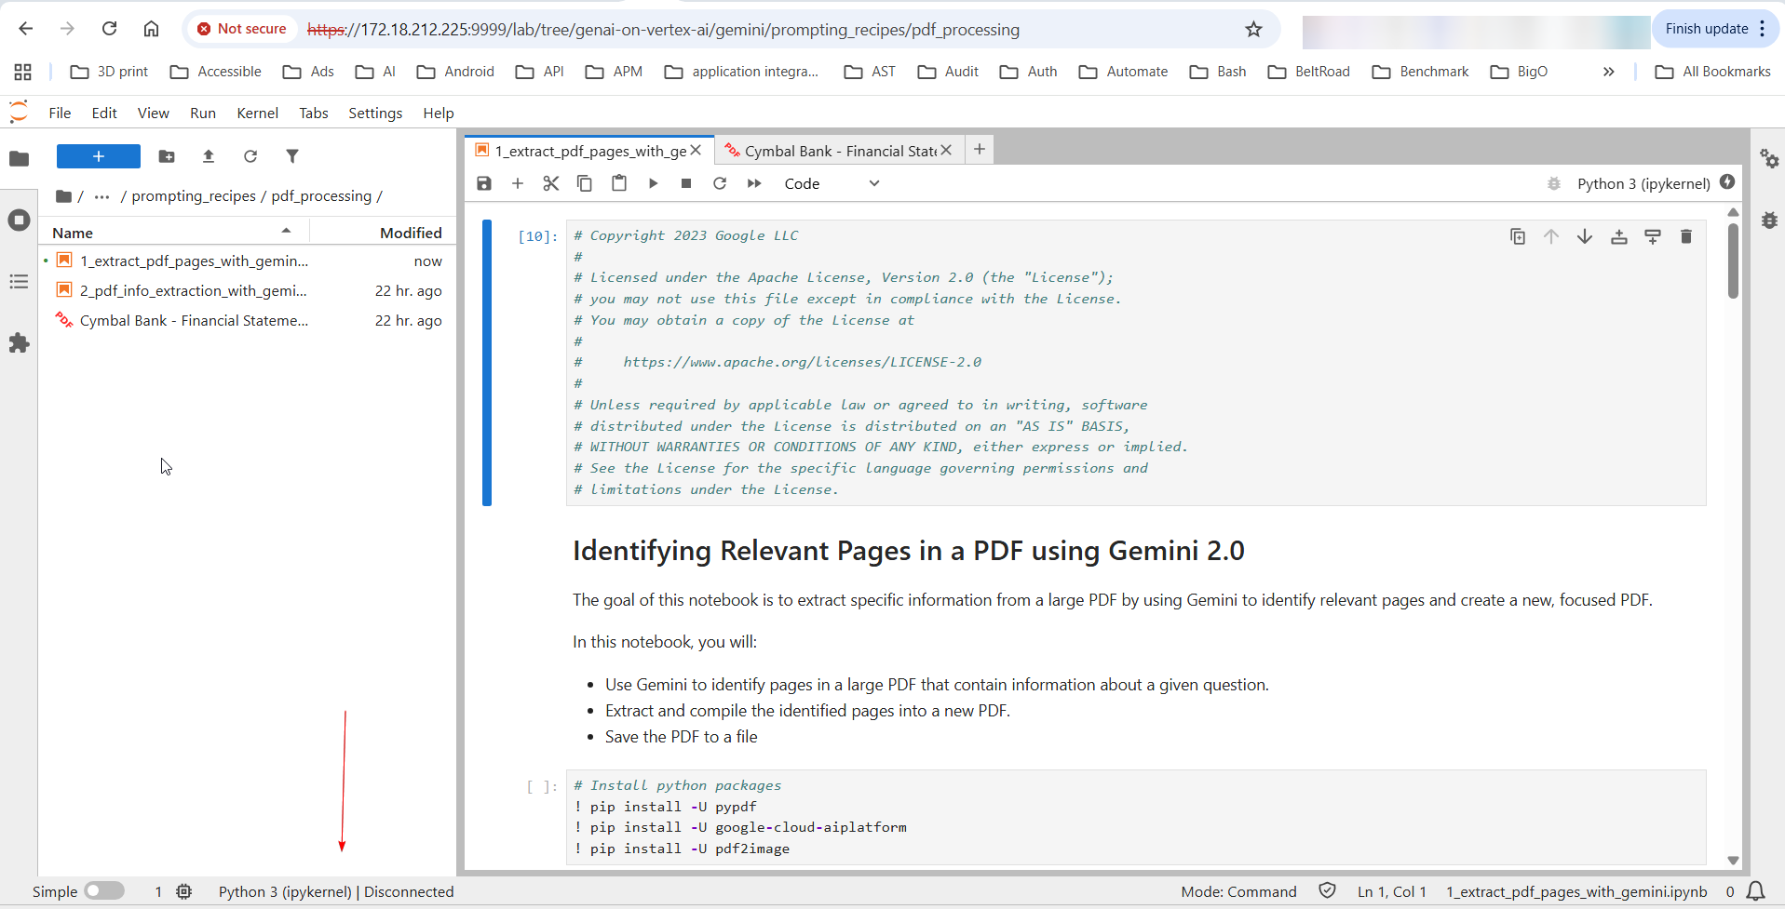Open the cell type Code dropdown
Viewport: 1785px width, 909px height.
(831, 183)
